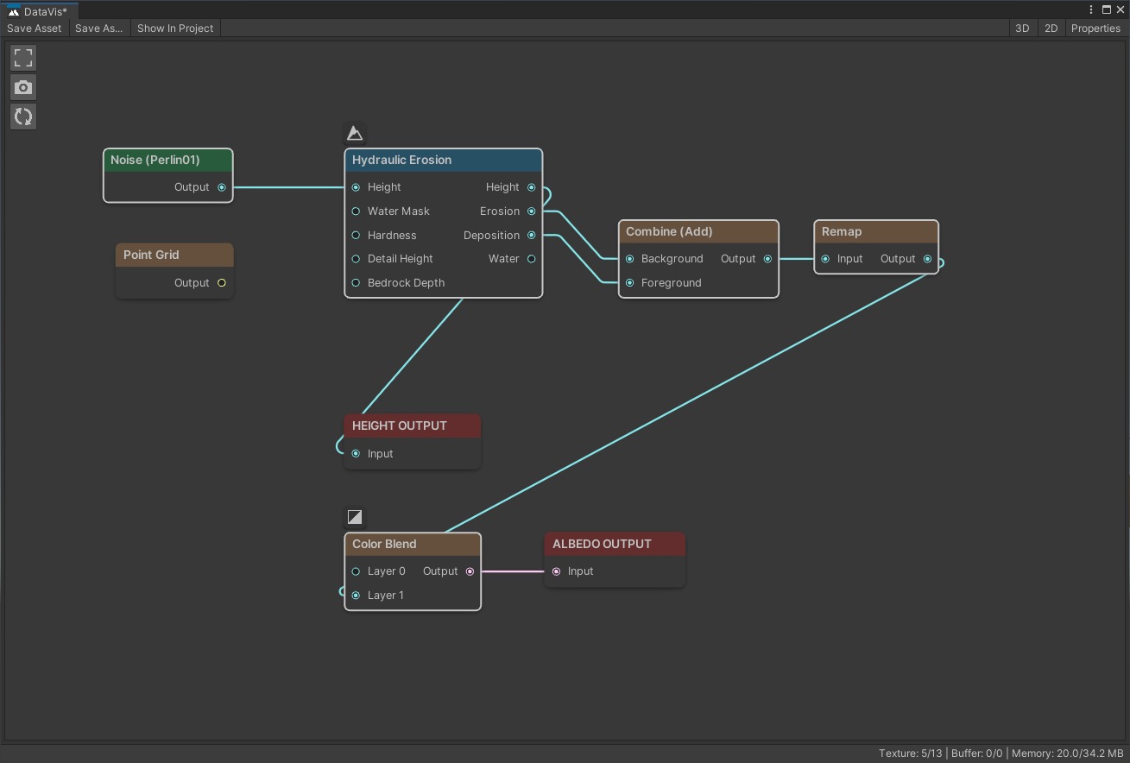Toggle the 3D preview button
This screenshot has height=763, width=1130.
click(x=1022, y=28)
